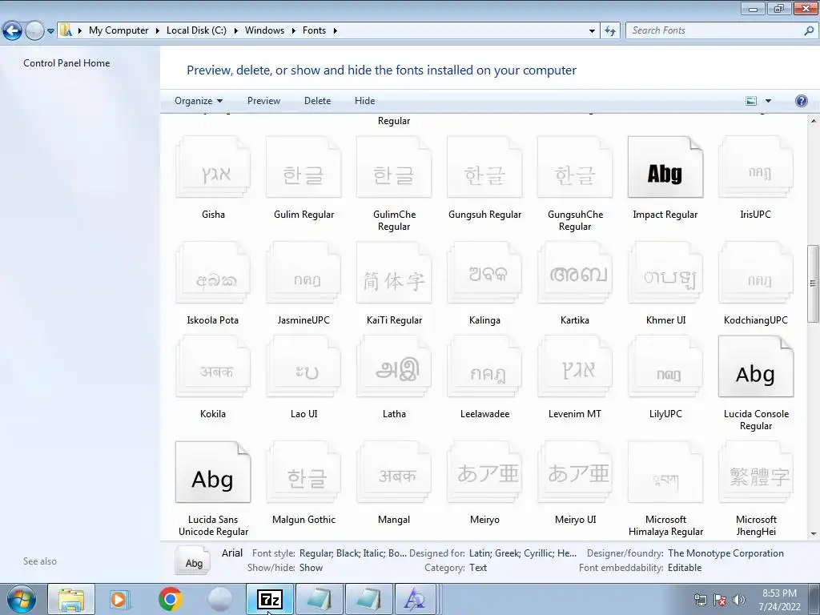This screenshot has width=820, height=615.
Task: Expand arrow after Windows breadcrumb
Action: [293, 30]
